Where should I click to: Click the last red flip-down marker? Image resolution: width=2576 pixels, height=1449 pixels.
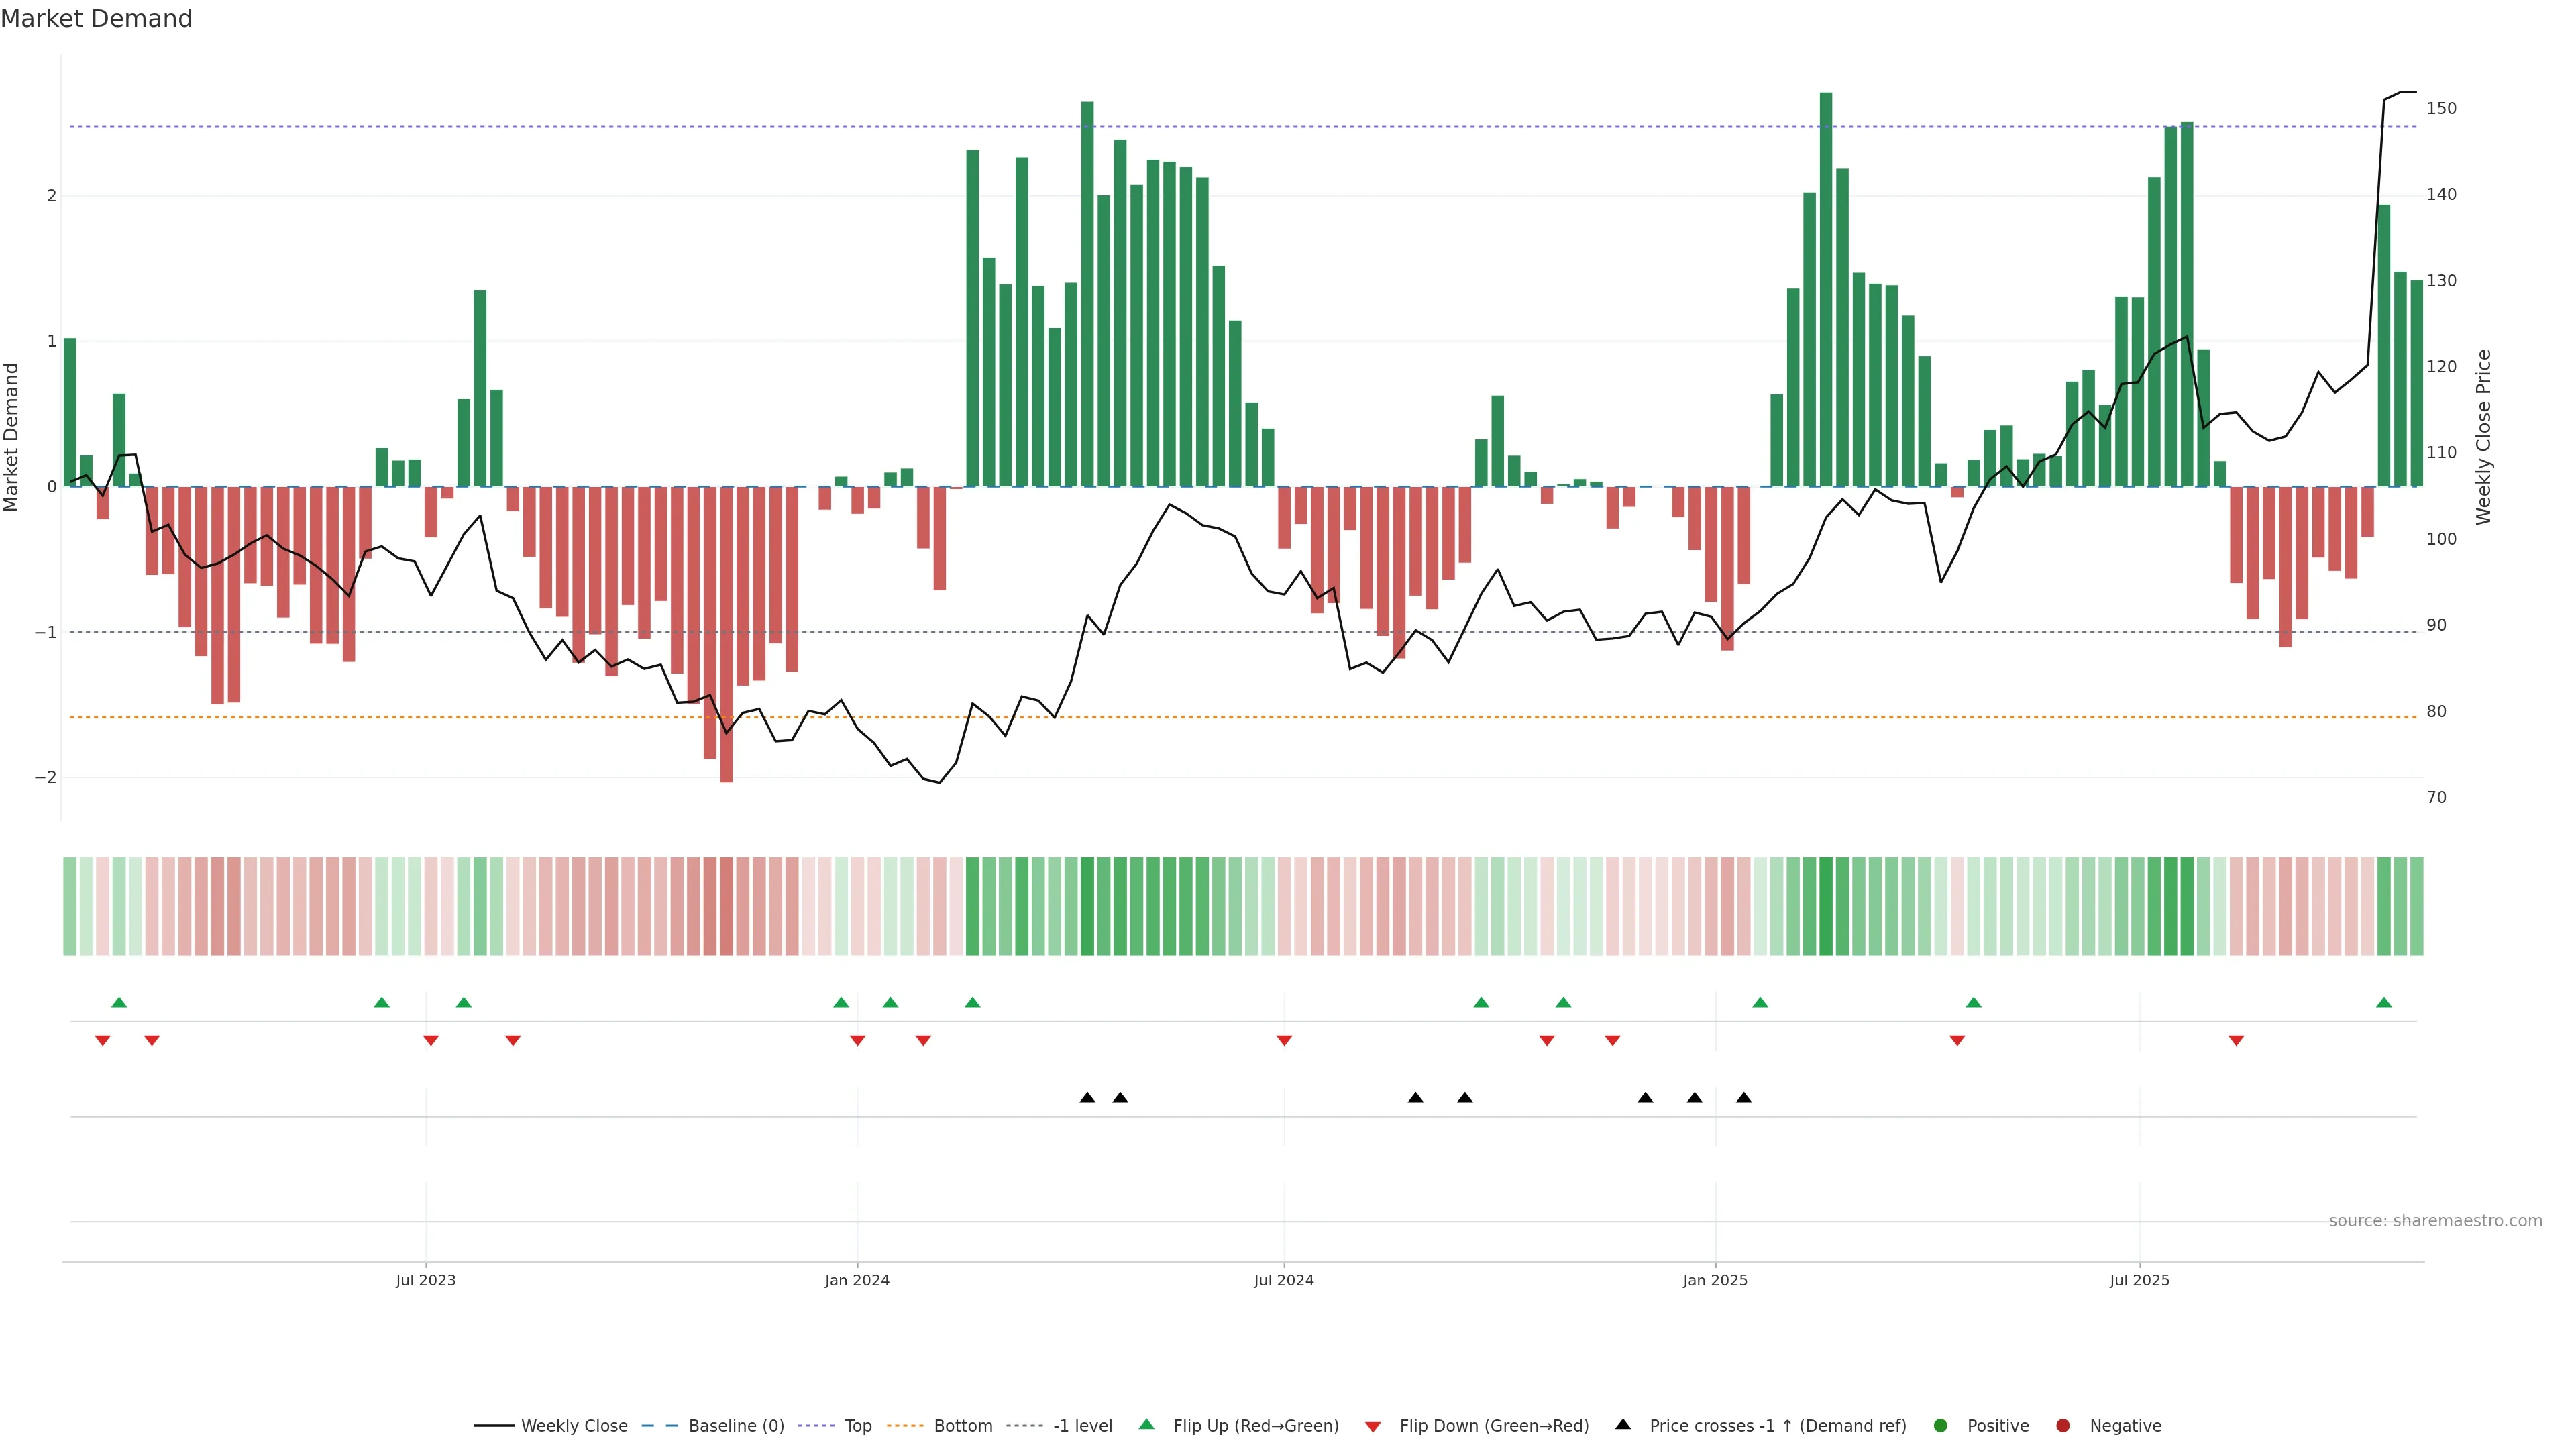(x=2236, y=1041)
